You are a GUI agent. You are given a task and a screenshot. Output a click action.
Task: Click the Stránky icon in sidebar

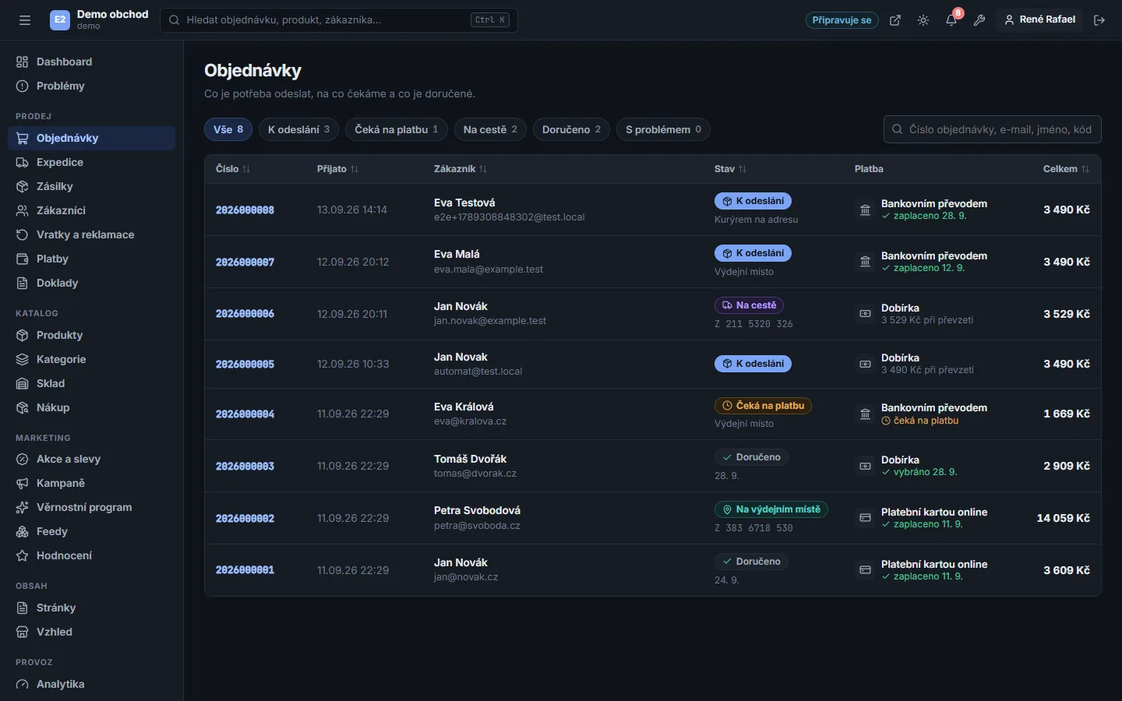tap(22, 608)
